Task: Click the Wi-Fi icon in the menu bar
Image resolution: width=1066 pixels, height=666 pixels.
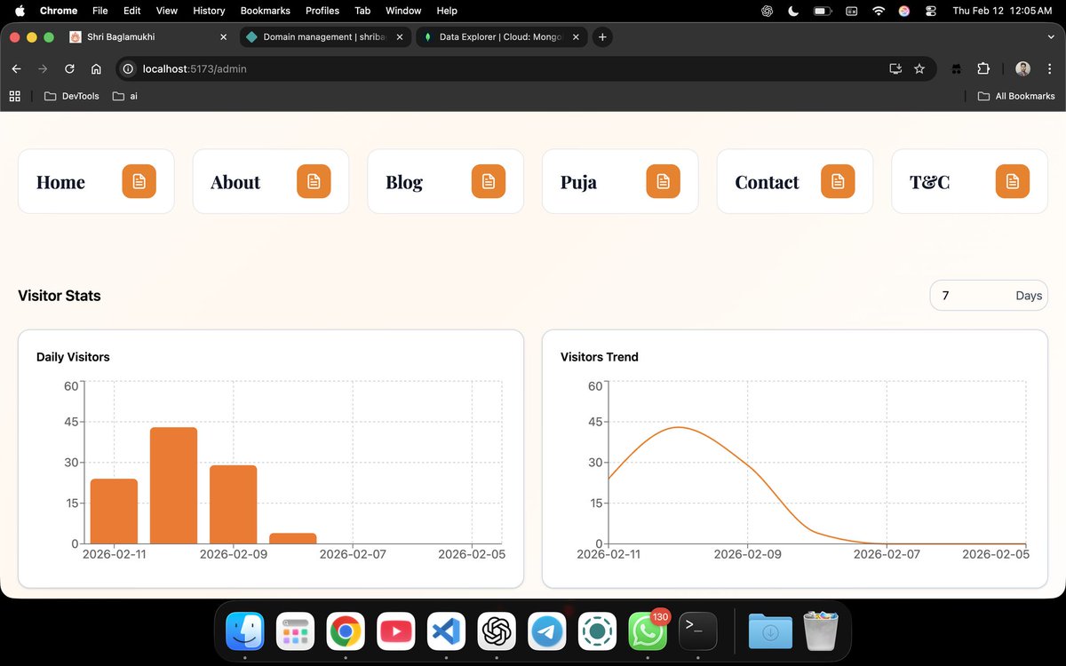Action: point(879,11)
